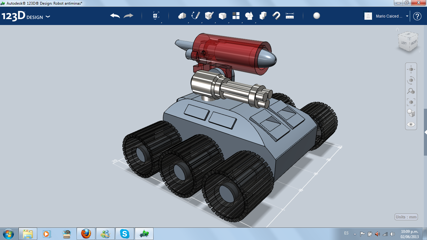The image size is (427, 240).
Task: Activate the Zoom magnifier navigation tool
Action: (x=411, y=91)
